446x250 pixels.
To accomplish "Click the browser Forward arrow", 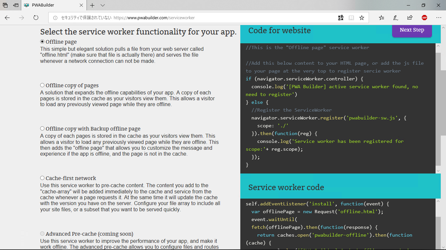I will tap(22, 18).
